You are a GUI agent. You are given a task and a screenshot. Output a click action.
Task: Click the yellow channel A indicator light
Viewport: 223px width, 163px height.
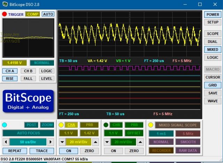(61, 125)
